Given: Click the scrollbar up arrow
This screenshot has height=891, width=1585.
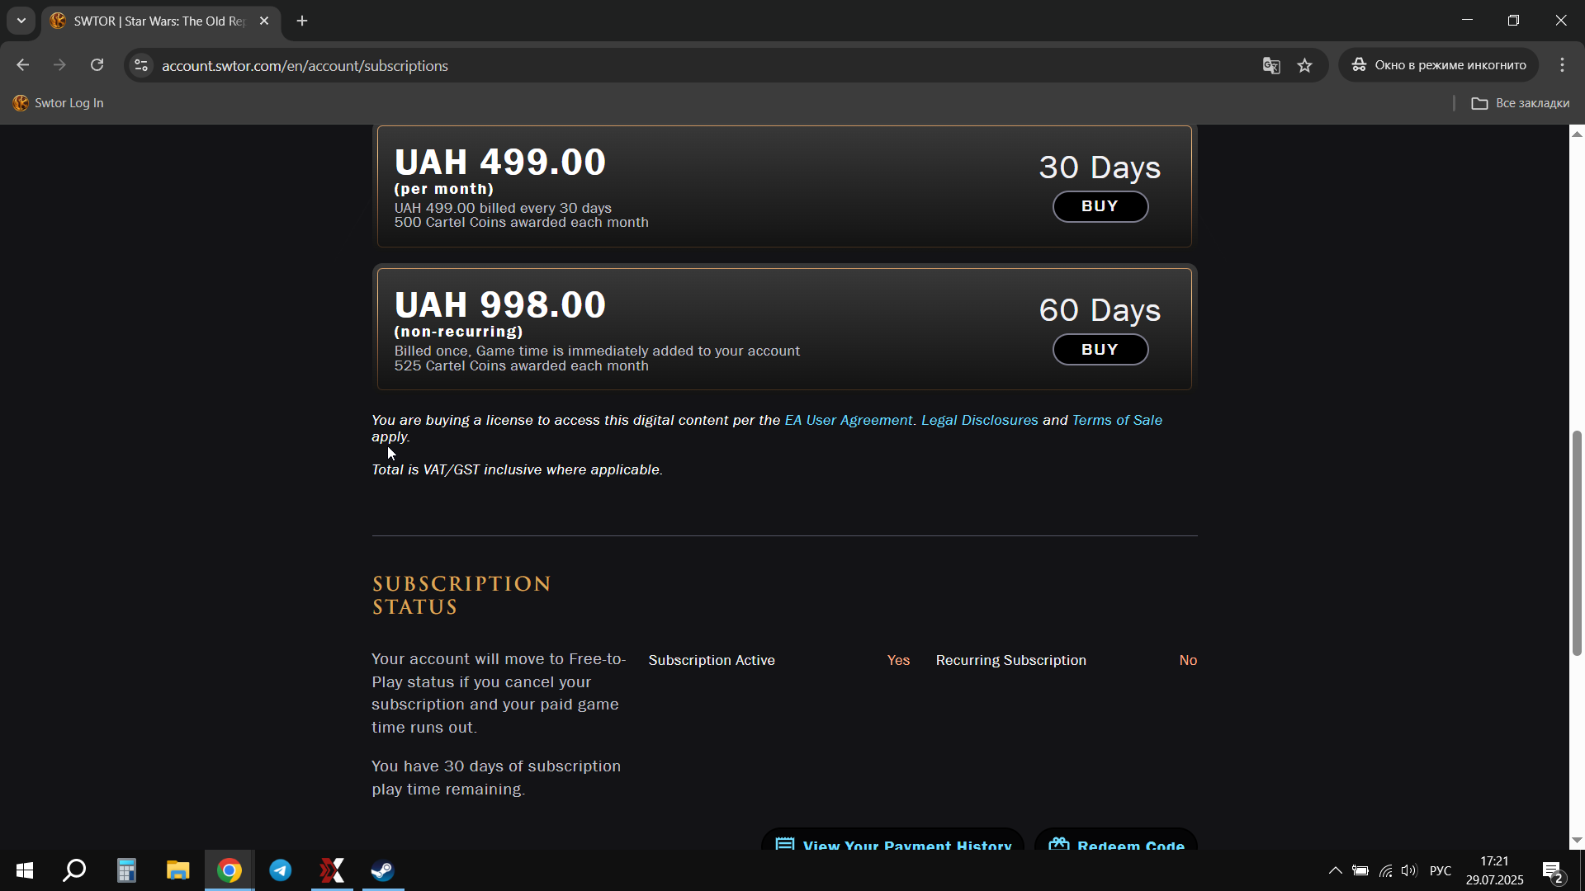Looking at the screenshot, I should [x=1577, y=134].
